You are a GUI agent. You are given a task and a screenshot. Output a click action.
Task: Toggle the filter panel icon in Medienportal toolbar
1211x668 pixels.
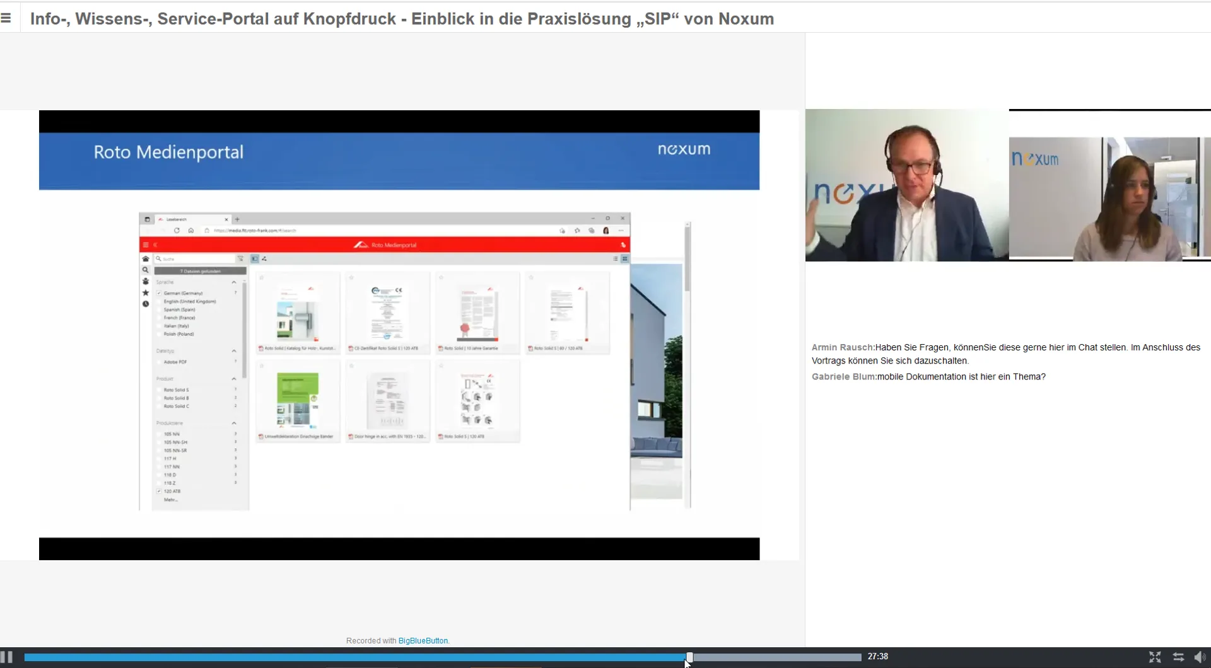[x=255, y=259]
